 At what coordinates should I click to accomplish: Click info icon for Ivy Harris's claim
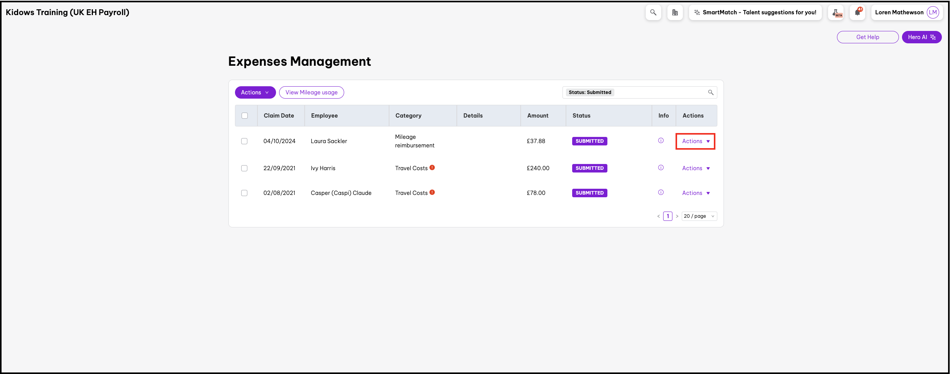[x=661, y=168]
